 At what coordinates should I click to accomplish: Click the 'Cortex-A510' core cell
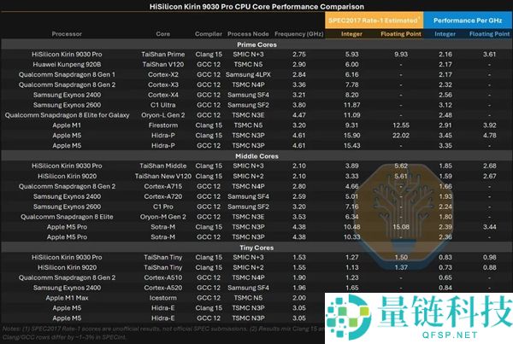pyautogui.click(x=163, y=277)
